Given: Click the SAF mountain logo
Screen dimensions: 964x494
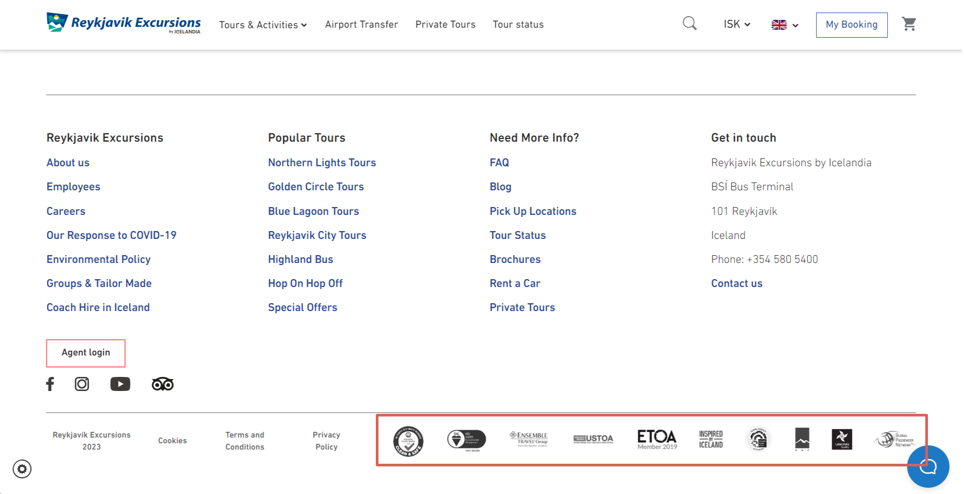Looking at the screenshot, I should pyautogui.click(x=802, y=439).
